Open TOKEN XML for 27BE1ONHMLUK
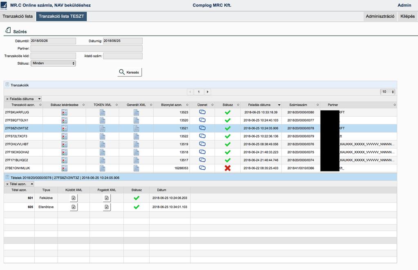Viewport: 418px width, 270px height. point(103,168)
